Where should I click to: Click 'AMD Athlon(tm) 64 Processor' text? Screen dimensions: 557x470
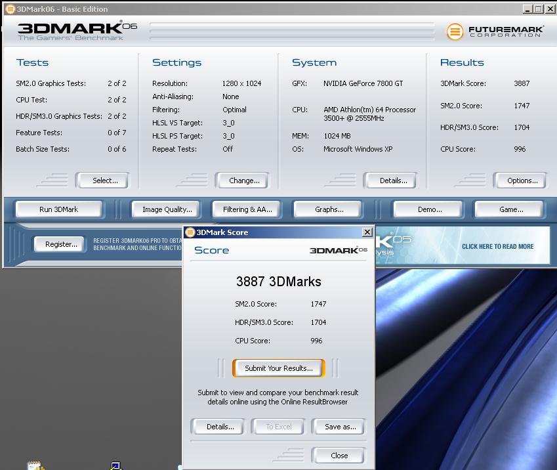[x=369, y=110]
